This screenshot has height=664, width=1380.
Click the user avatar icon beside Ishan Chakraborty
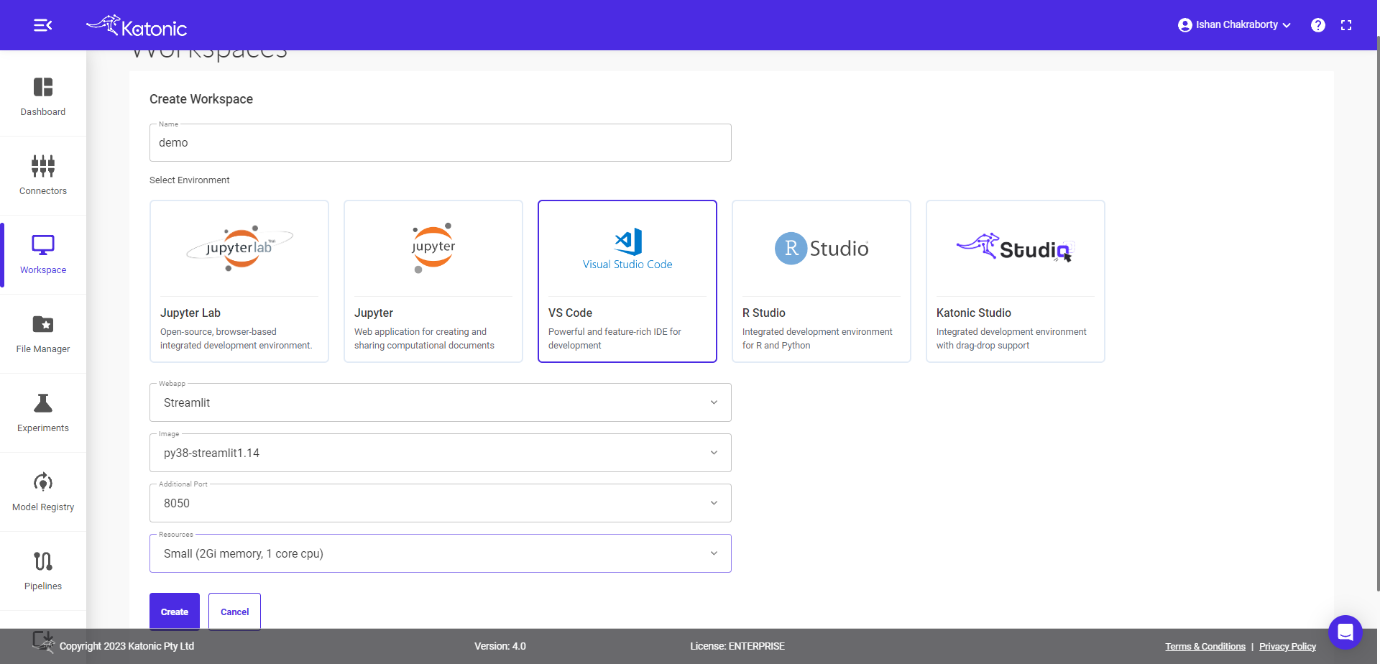[x=1184, y=25]
